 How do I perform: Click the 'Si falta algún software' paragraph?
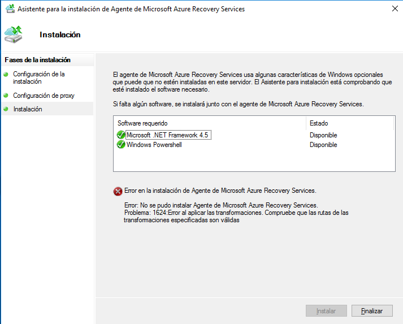tap(239, 104)
